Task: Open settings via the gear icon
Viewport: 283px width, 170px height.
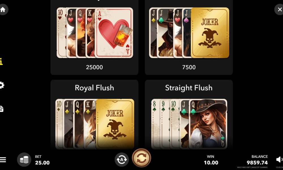Action: 2,85
